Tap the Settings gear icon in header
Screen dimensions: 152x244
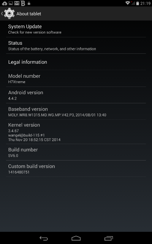coord(9,14)
